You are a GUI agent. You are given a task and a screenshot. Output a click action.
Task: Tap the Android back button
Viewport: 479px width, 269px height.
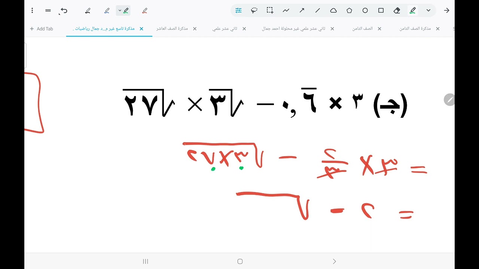coord(334,262)
